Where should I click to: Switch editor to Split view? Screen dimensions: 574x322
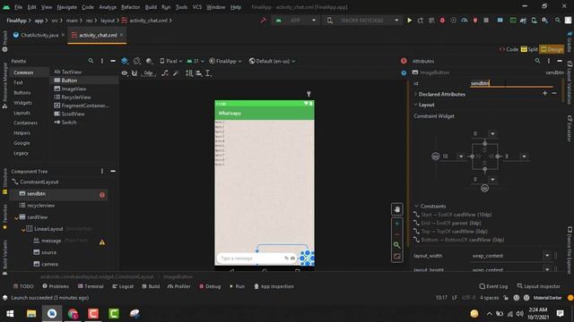529,49
